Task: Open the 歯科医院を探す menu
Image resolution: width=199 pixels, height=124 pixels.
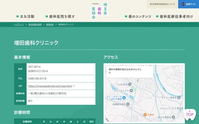Action: click(60, 16)
